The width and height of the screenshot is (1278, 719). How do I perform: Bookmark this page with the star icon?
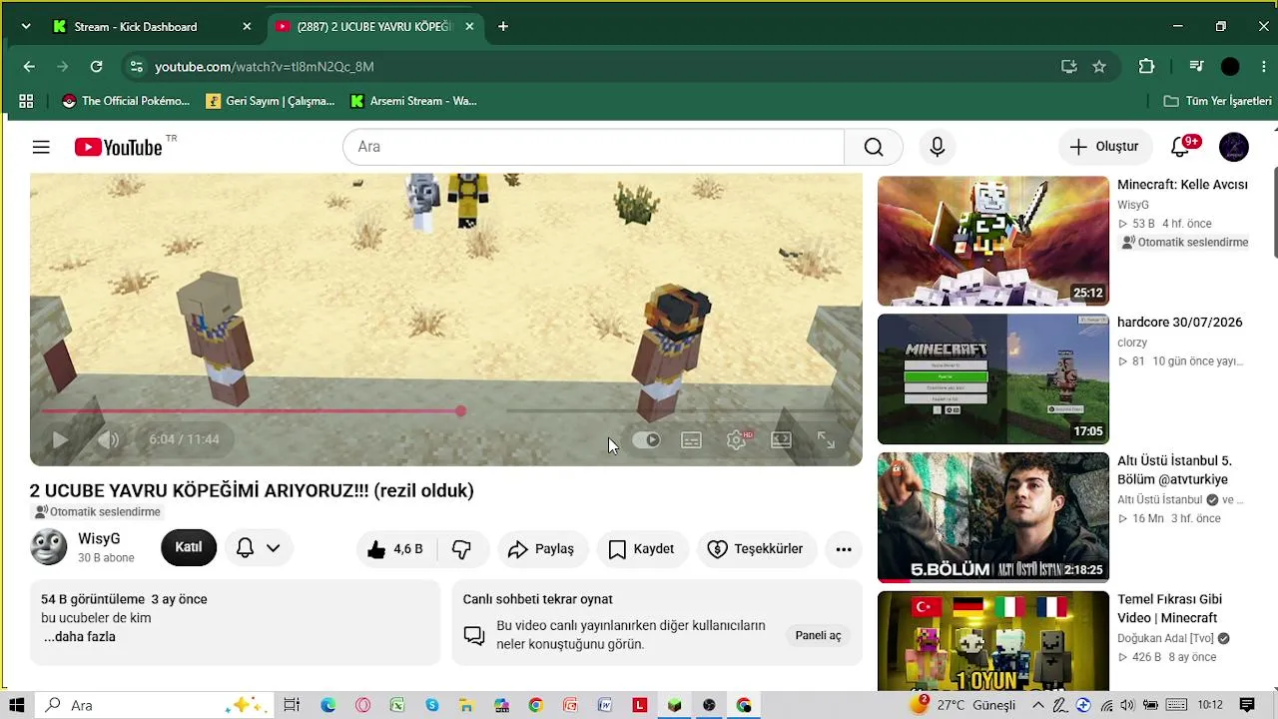pyautogui.click(x=1099, y=67)
